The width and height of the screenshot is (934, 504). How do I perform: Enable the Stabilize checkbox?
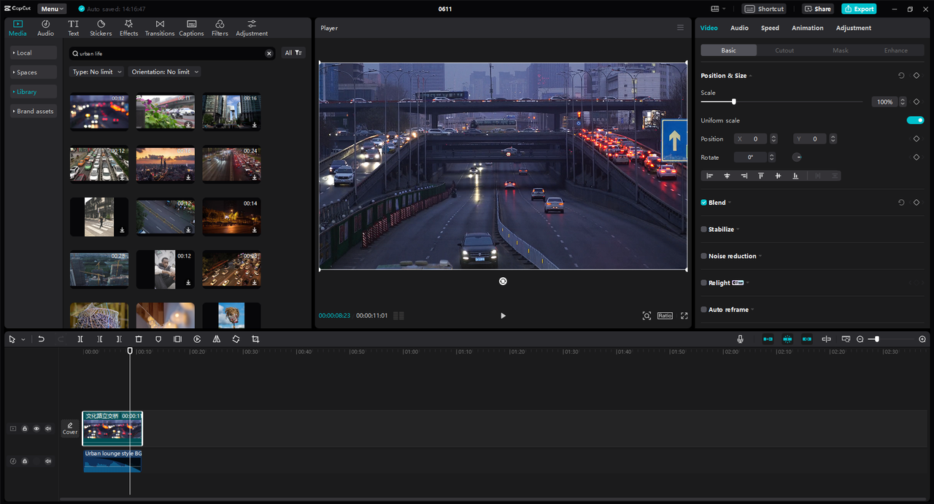coord(703,229)
